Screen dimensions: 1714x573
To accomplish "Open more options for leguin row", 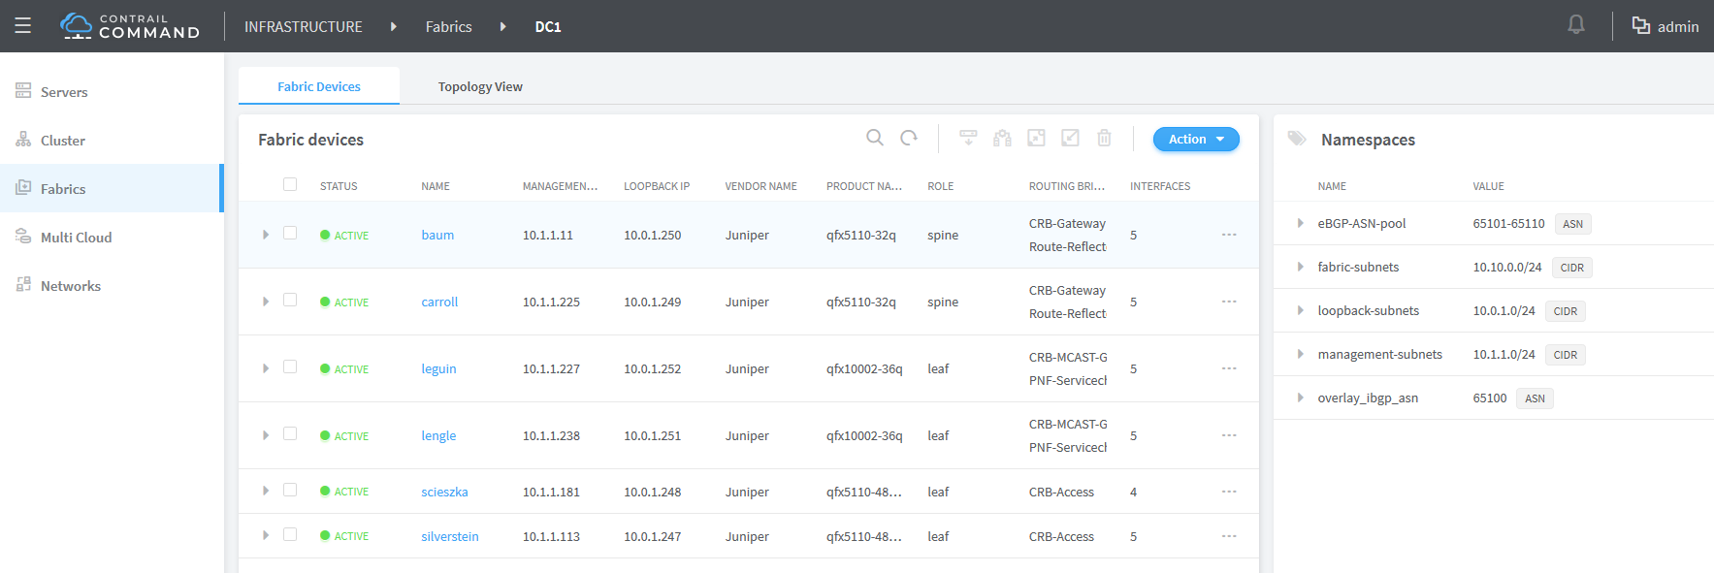I will click(1229, 368).
